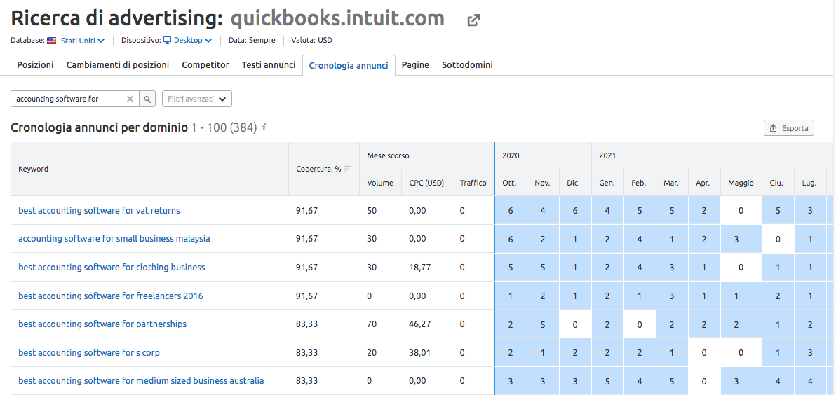Click the quickbooks.intuit.com domain title

tap(337, 18)
